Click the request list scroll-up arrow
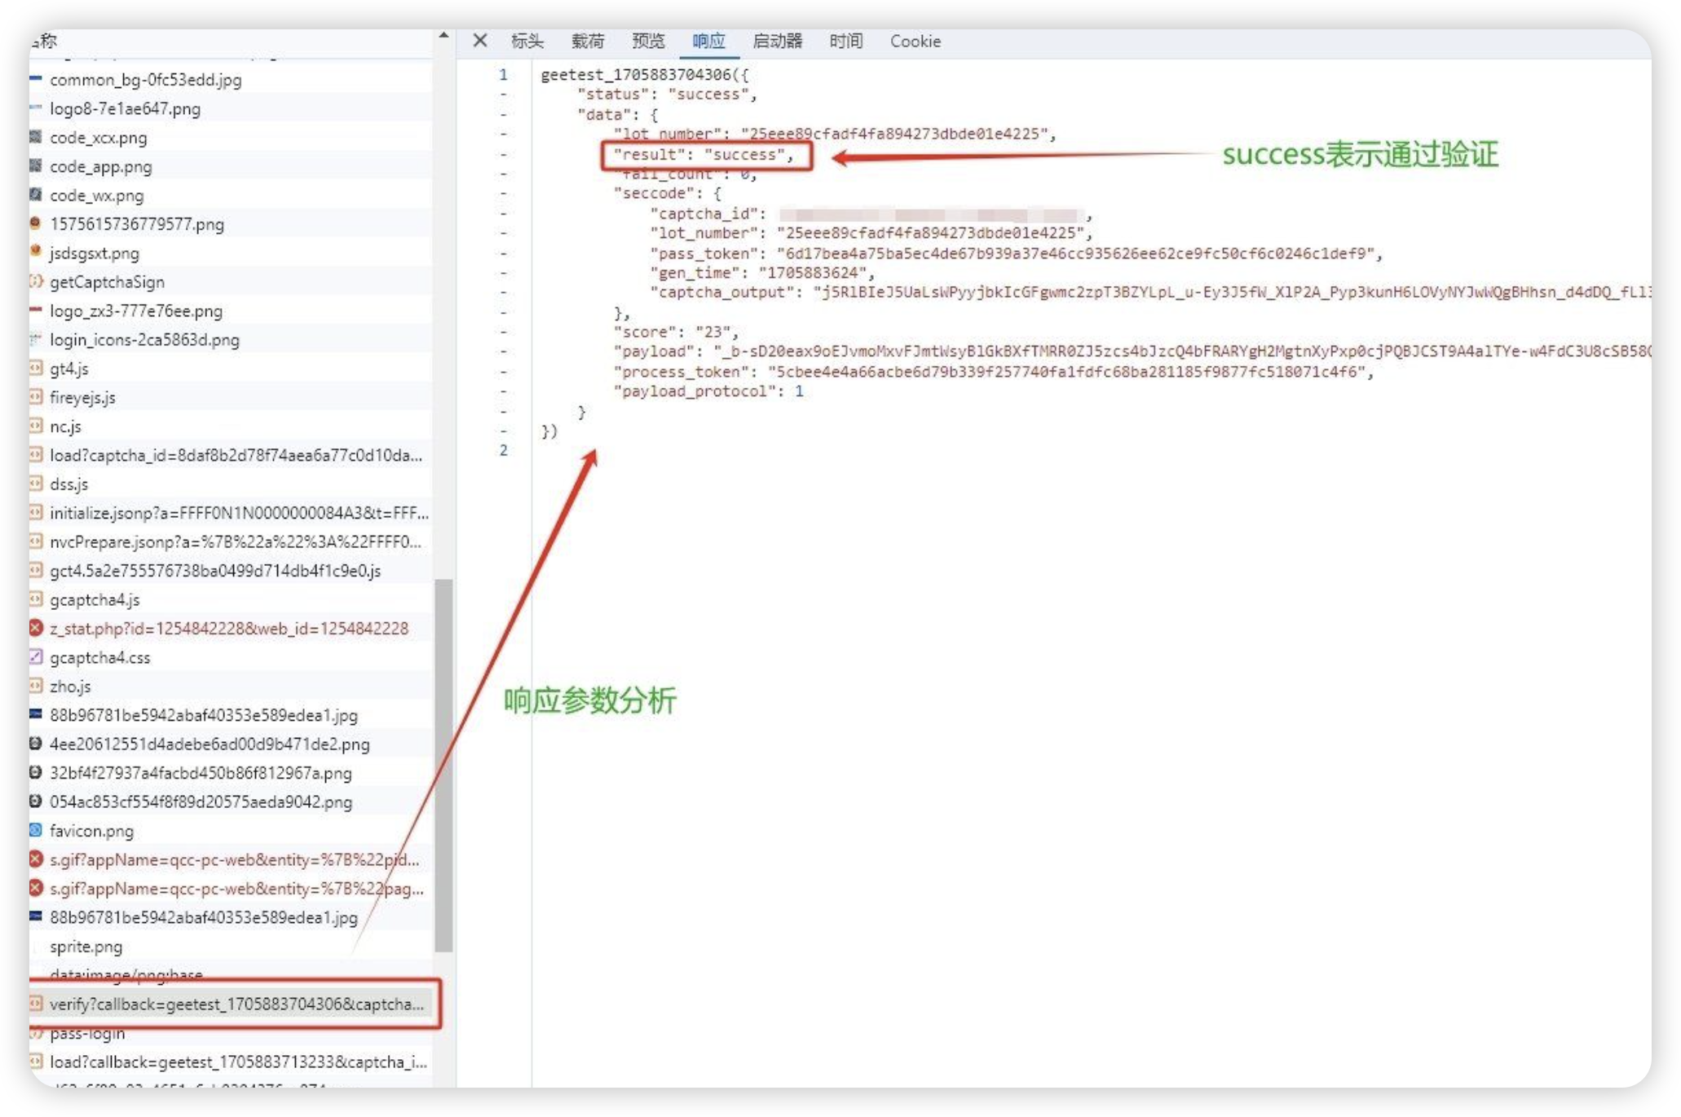 point(443,36)
